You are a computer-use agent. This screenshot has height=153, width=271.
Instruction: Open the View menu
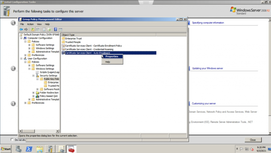39,24
